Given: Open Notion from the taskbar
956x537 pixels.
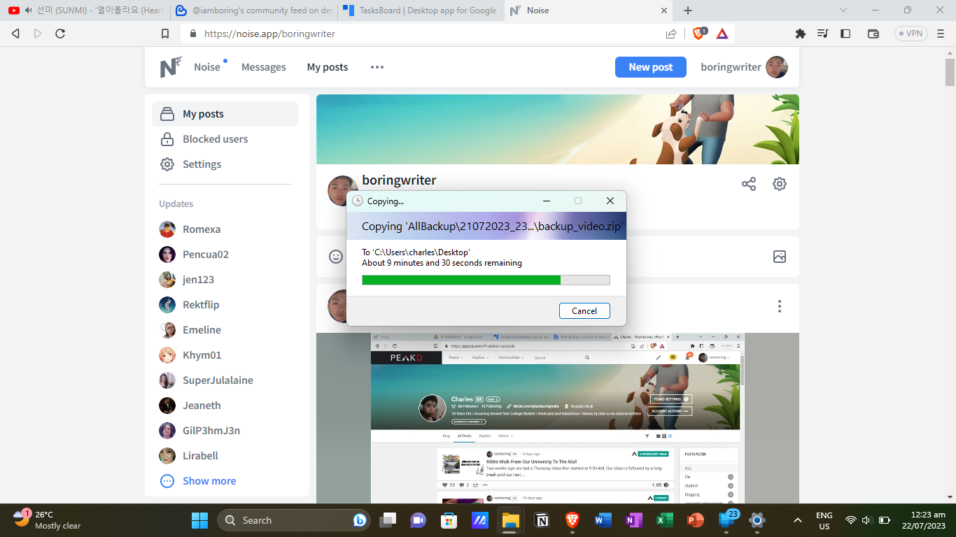Looking at the screenshot, I should [542, 520].
